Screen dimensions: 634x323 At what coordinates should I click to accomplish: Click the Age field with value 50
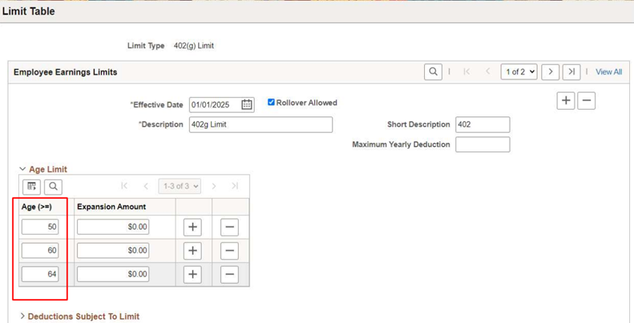point(40,227)
